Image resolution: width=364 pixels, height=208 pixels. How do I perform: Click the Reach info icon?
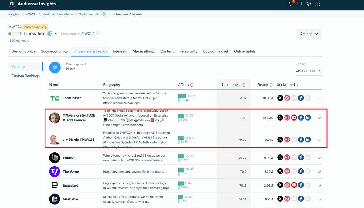[x=271, y=85]
